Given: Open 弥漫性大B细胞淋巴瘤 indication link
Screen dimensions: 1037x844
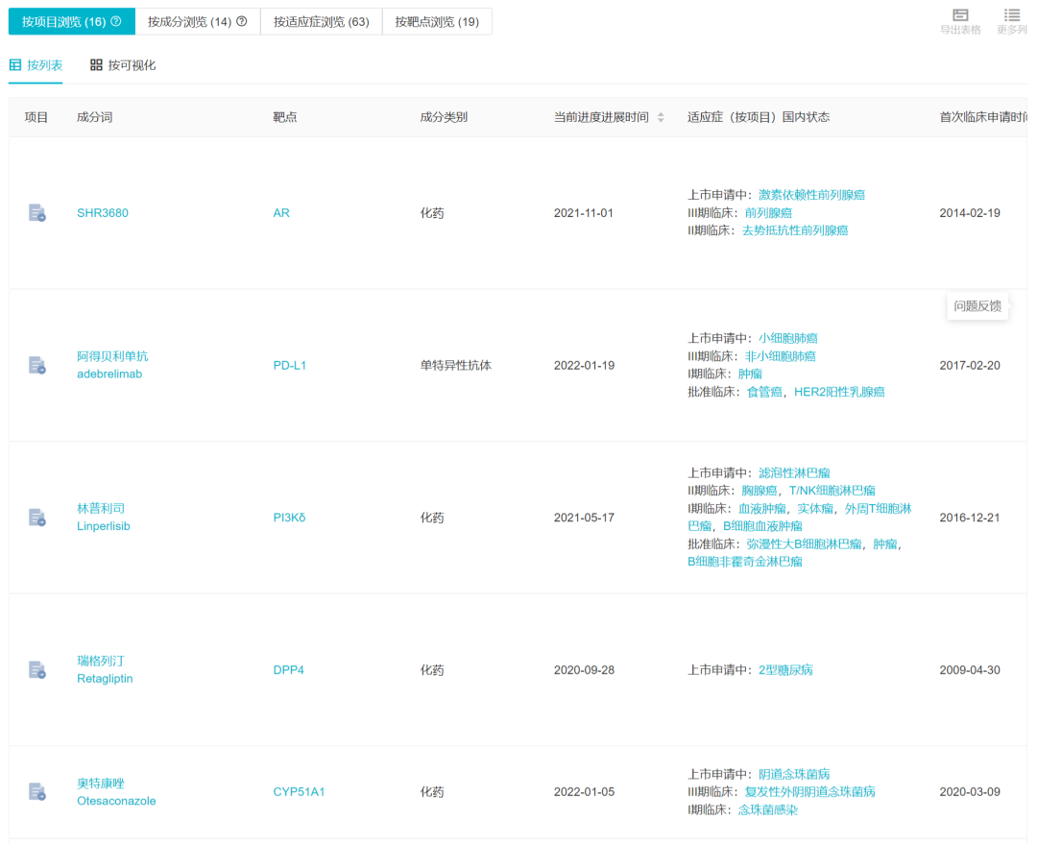Looking at the screenshot, I should (805, 544).
